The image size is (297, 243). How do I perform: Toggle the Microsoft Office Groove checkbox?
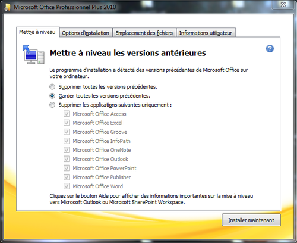point(67,132)
